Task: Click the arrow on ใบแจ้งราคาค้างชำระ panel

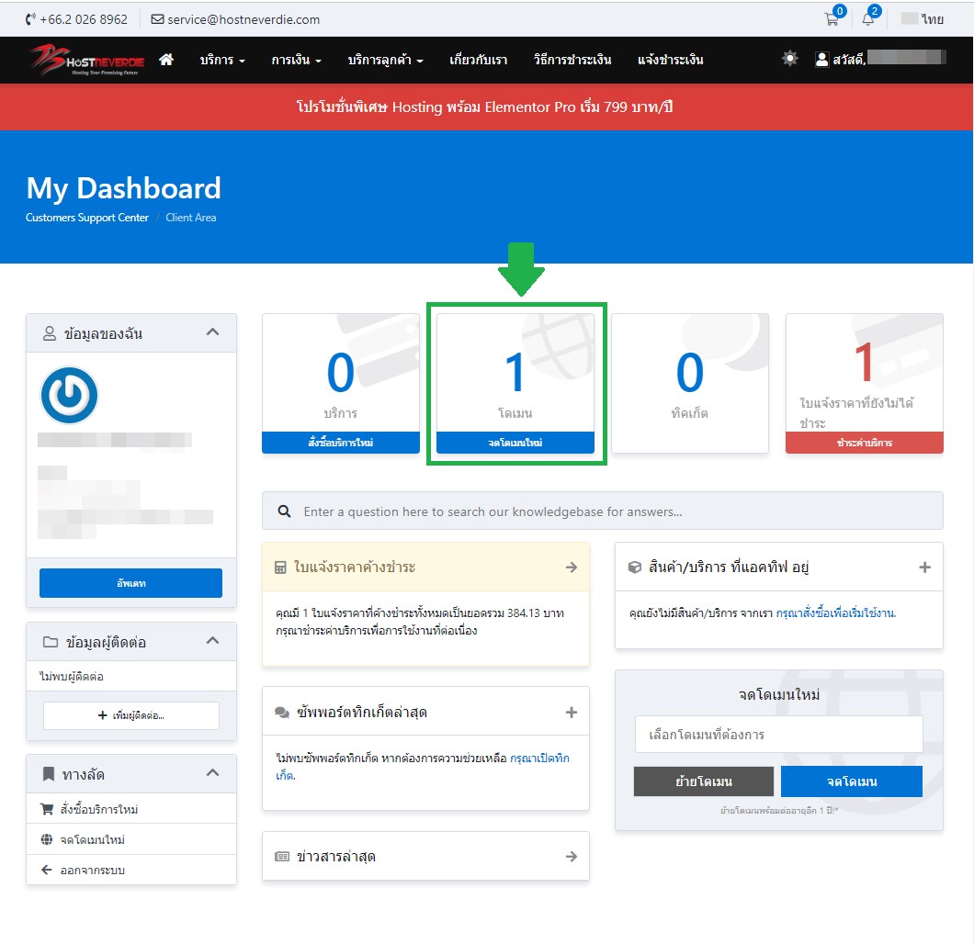Action: point(571,568)
